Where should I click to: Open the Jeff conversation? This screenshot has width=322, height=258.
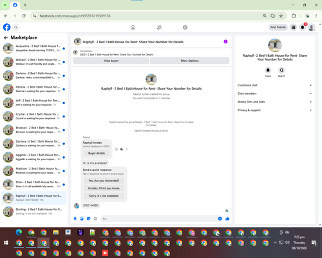[34, 103]
